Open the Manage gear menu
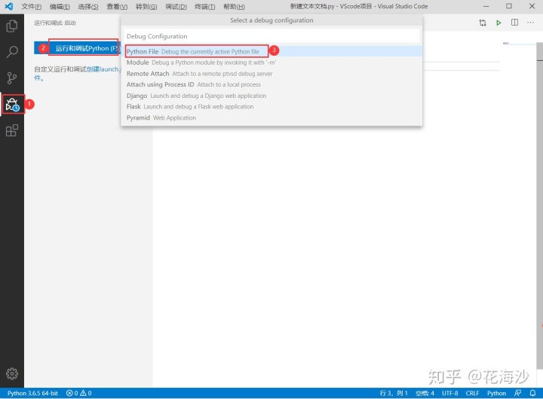 (12, 373)
